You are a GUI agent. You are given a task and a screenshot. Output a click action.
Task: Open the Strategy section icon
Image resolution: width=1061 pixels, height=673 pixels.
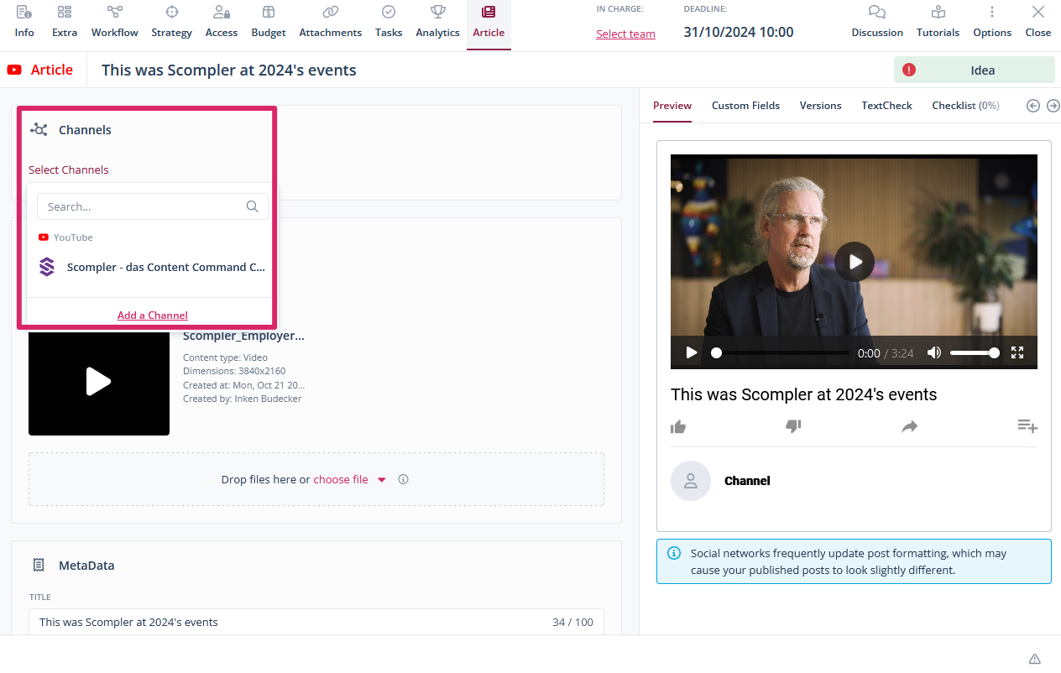[171, 13]
